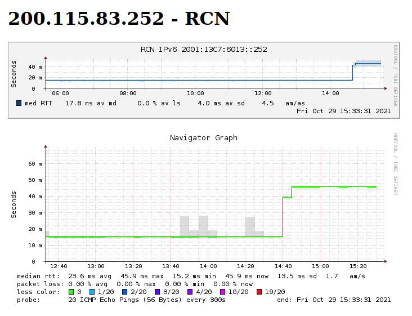Select the 13:00 time label on Navigator Graph

[x=96, y=266]
